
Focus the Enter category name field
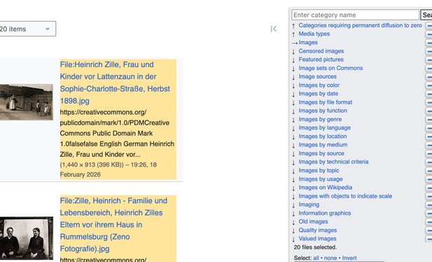355,15
